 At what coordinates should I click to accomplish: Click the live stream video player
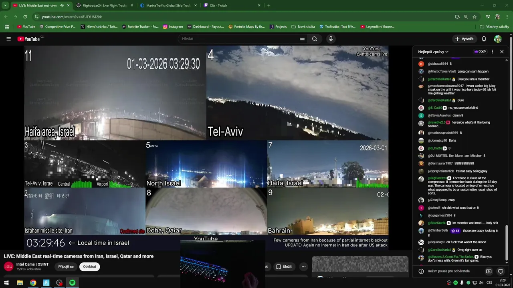(x=206, y=148)
